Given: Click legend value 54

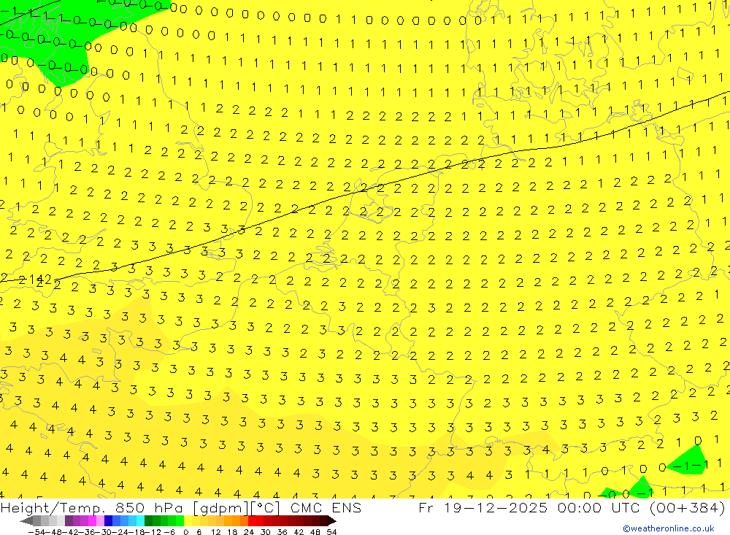Looking at the screenshot, I should 331,532.
